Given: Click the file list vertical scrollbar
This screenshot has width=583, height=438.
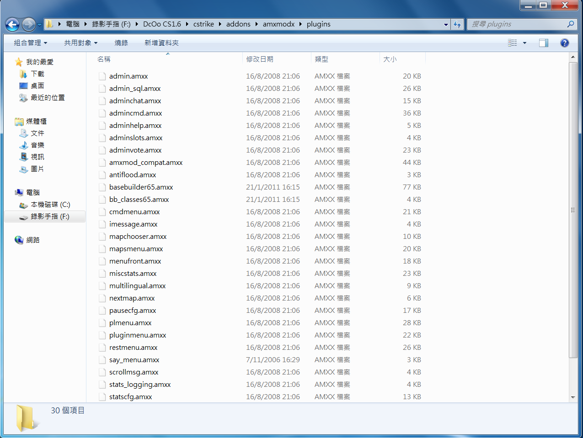Looking at the screenshot, I should point(573,210).
